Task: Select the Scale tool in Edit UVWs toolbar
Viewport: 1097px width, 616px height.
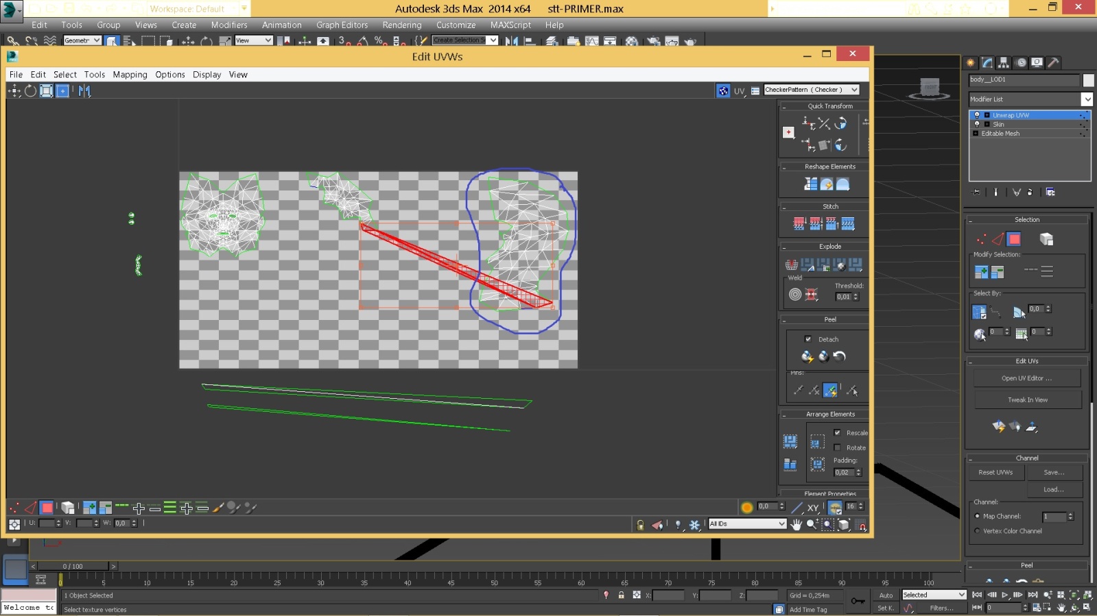Action: pos(46,90)
